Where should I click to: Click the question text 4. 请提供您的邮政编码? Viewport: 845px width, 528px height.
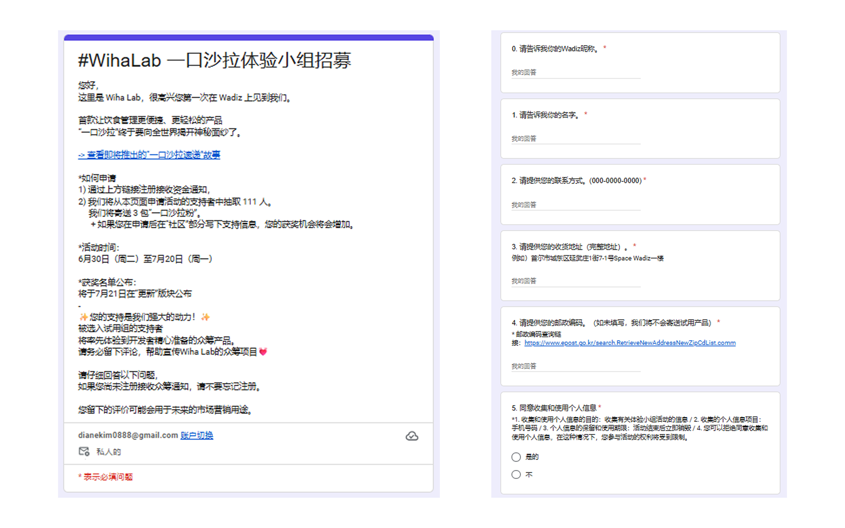point(611,323)
